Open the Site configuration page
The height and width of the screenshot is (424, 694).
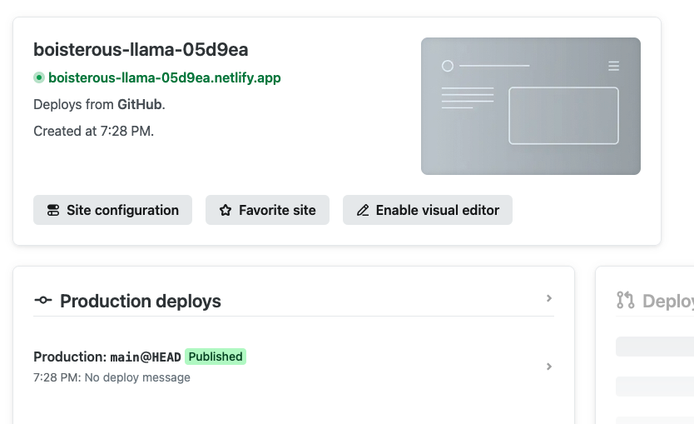(x=112, y=210)
